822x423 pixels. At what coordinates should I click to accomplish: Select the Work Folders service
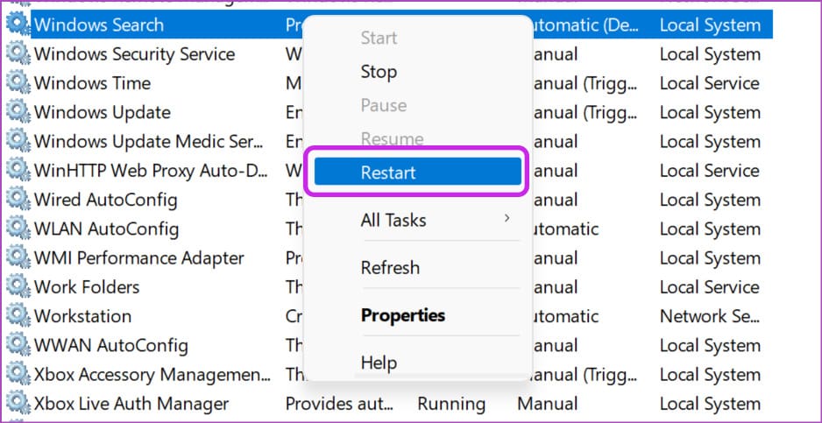[87, 288]
